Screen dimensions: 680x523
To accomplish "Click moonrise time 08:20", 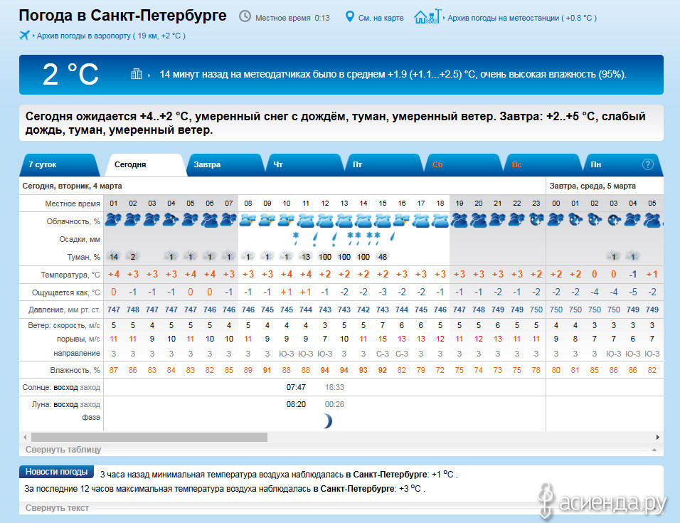I will point(296,404).
